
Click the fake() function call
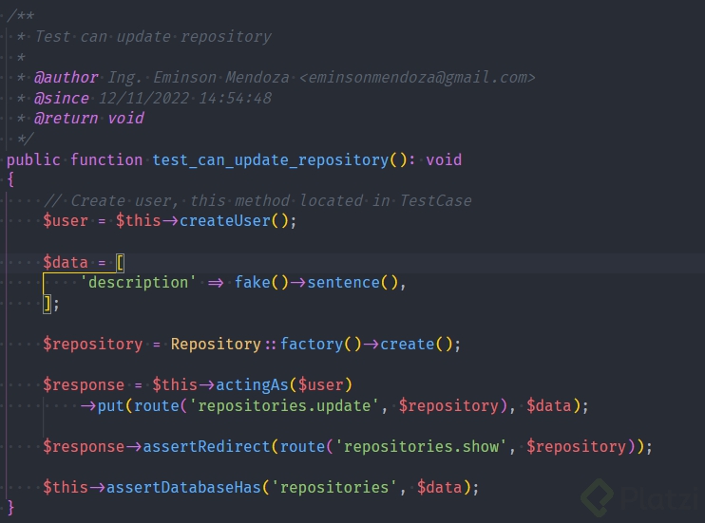pos(261,283)
